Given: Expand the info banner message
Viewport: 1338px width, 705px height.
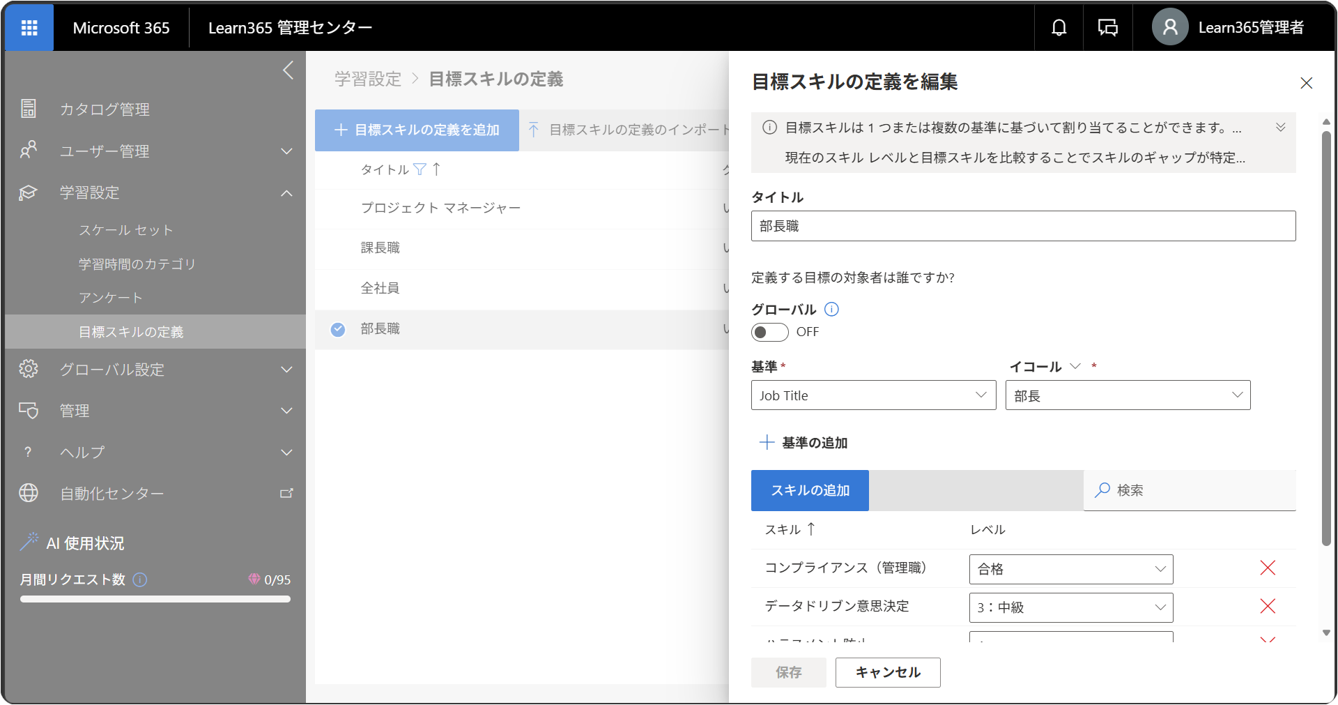Looking at the screenshot, I should 1280,127.
